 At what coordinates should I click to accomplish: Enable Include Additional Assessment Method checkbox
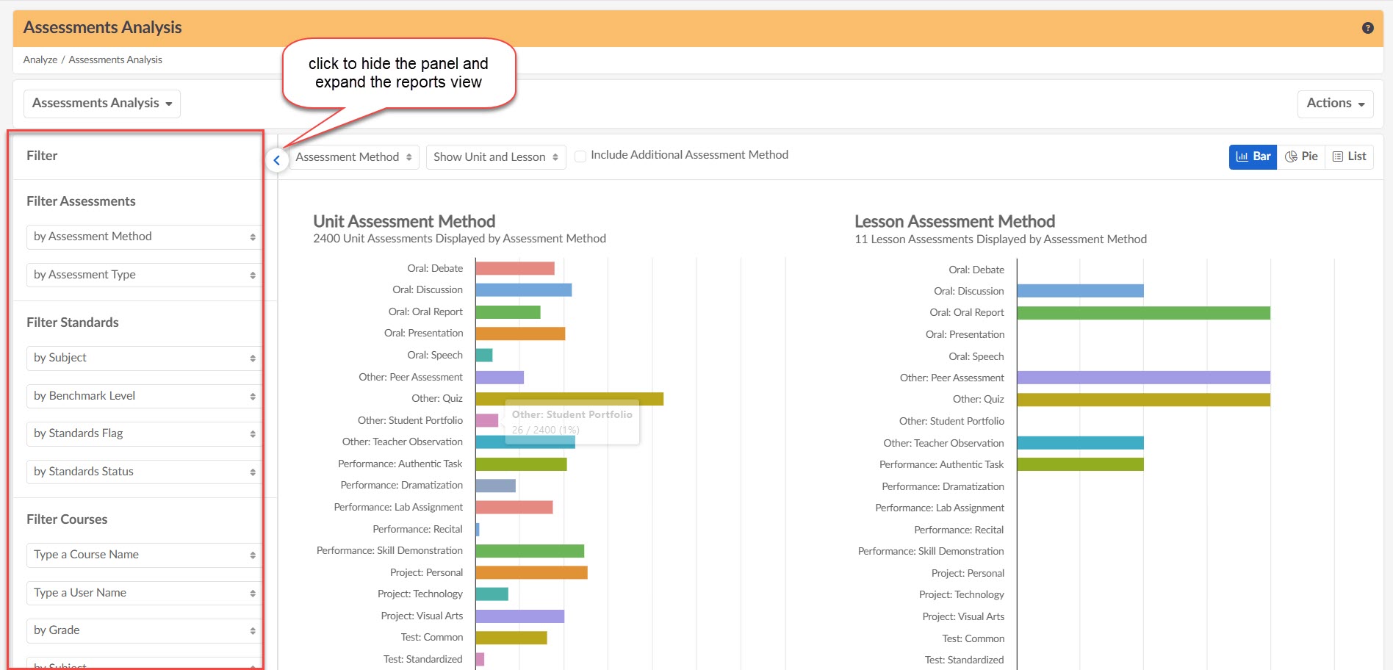580,156
